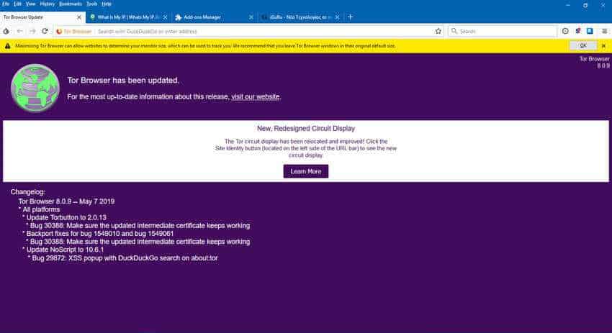
Task: Click Tor Browser 8.0.9 – May 7 2019 line
Action: [66, 201]
